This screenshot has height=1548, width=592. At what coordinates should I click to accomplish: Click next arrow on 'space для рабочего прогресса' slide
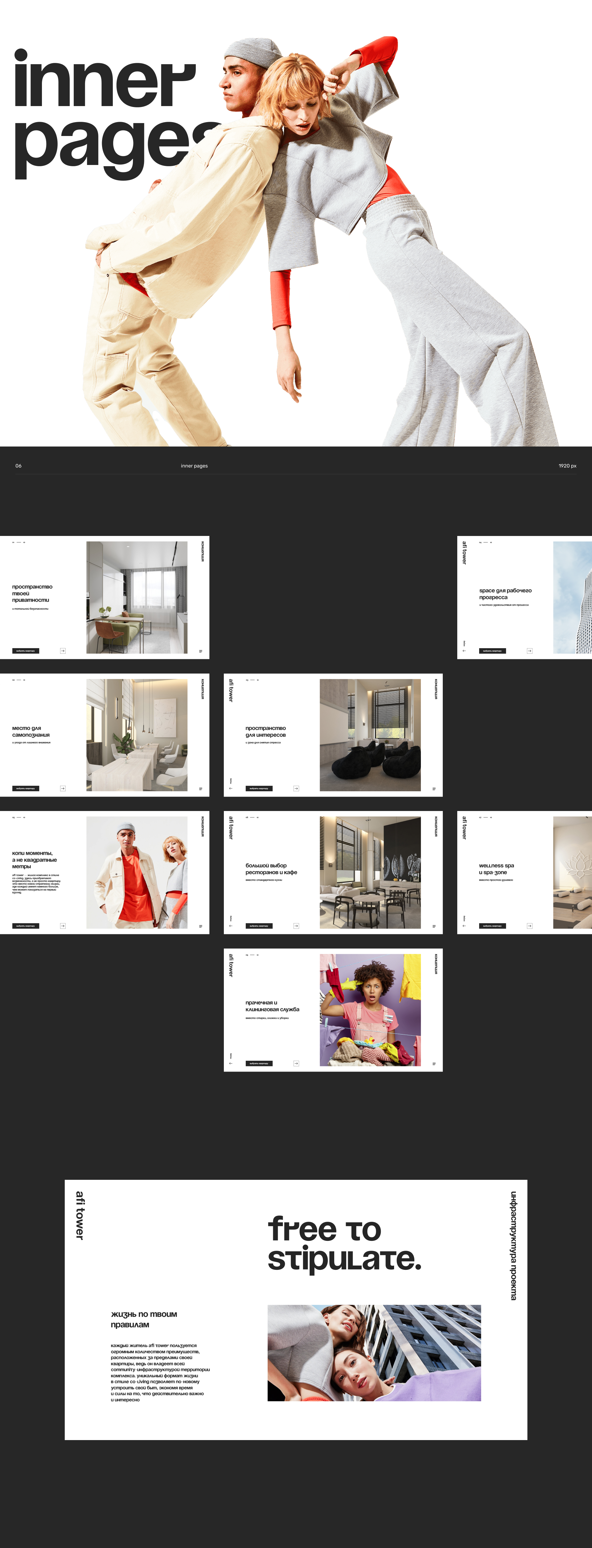tap(529, 651)
